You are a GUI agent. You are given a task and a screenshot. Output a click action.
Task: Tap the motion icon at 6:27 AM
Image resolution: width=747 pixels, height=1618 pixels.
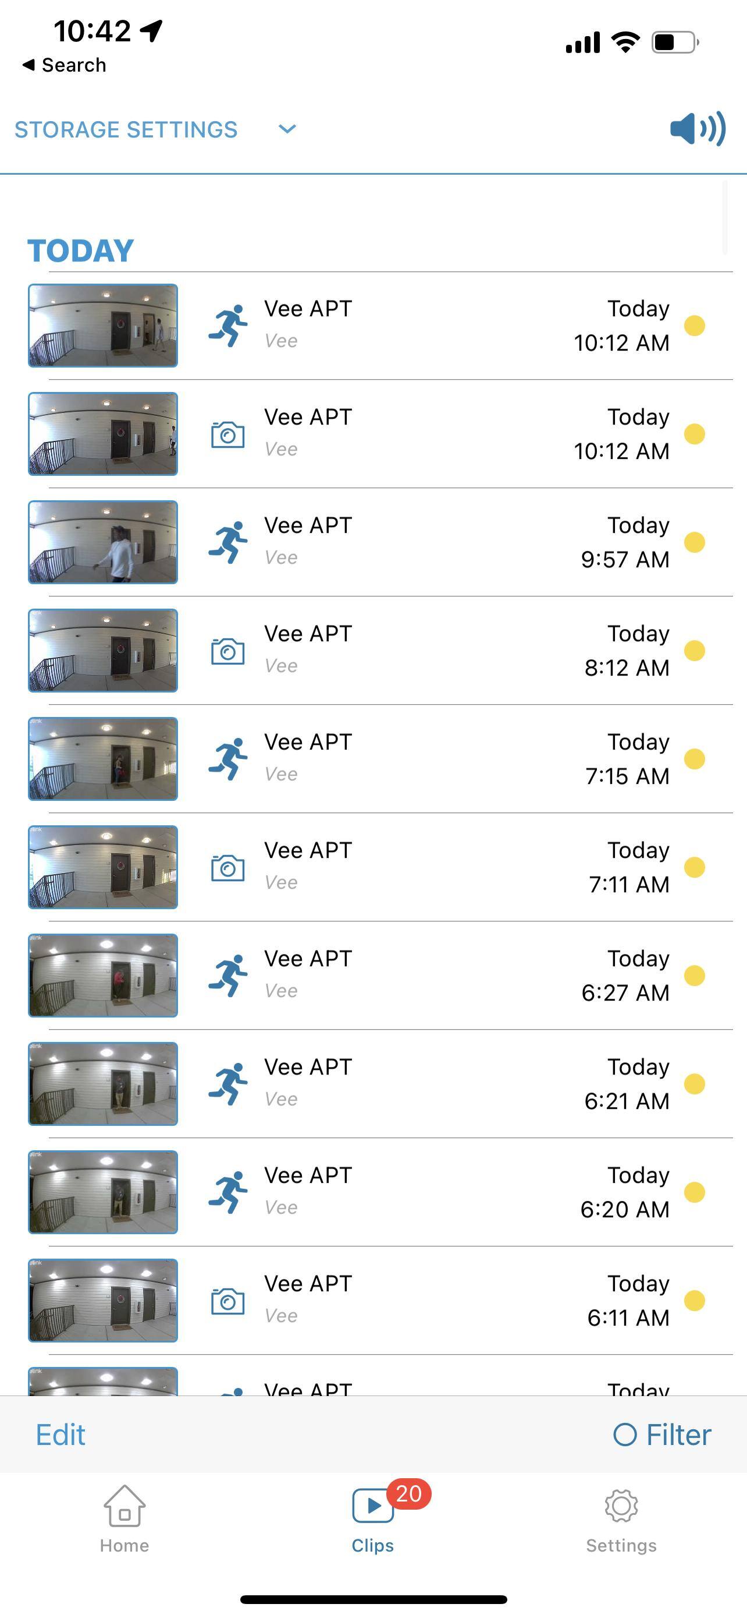(227, 976)
